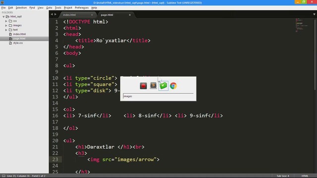317x178 pixels.
Task: Click the minimap code preview
Action: [302, 25]
